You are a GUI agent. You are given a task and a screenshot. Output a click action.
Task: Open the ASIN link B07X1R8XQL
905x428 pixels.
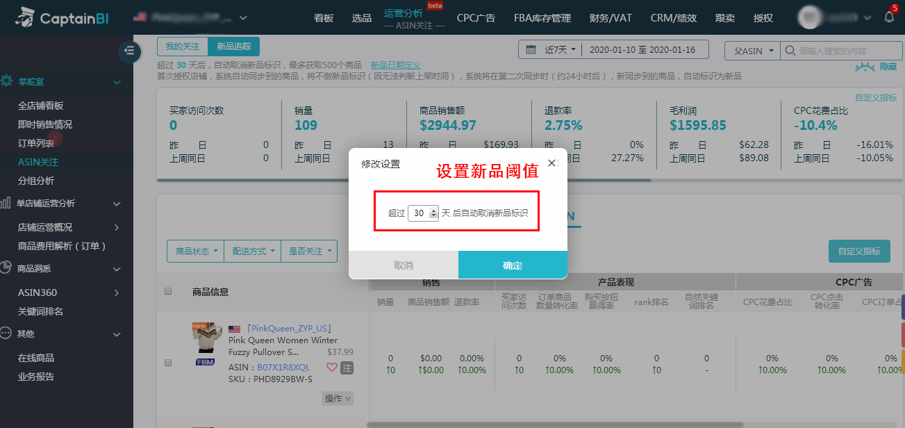(283, 367)
